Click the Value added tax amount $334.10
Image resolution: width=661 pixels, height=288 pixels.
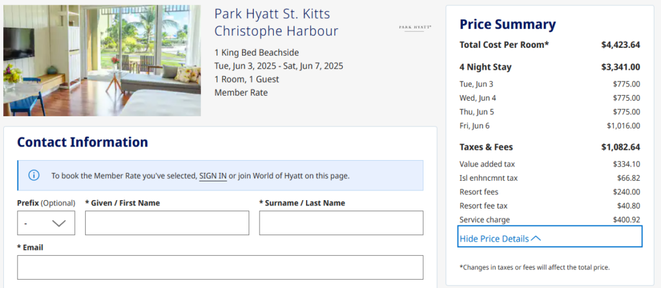[x=626, y=164]
